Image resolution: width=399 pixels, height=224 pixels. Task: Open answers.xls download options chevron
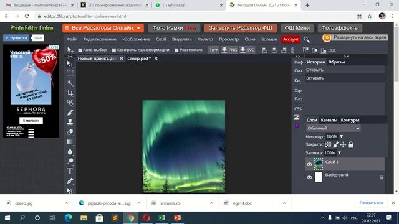point(211,203)
